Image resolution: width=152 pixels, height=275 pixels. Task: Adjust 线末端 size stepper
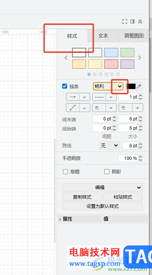(x=140, y=119)
